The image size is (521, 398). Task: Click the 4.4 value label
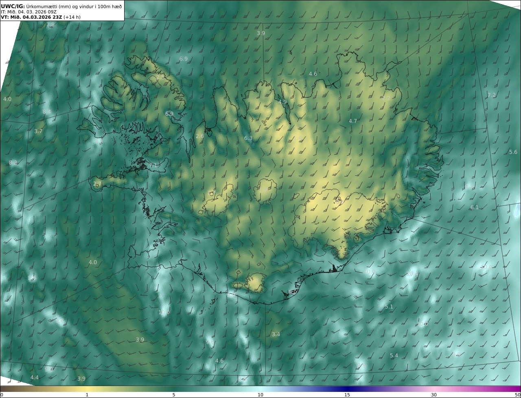coord(35,378)
